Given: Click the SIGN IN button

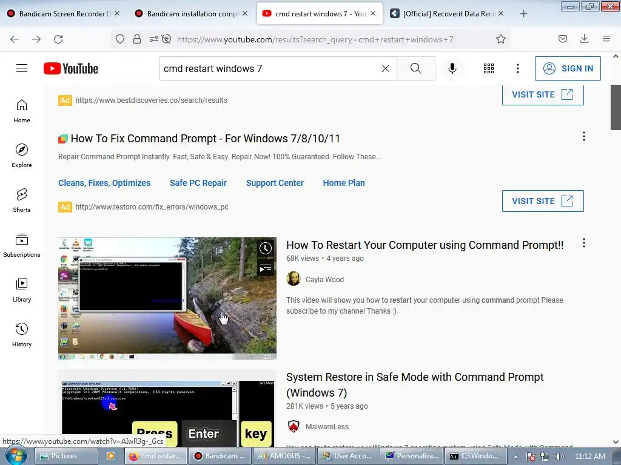Looking at the screenshot, I should click(568, 68).
